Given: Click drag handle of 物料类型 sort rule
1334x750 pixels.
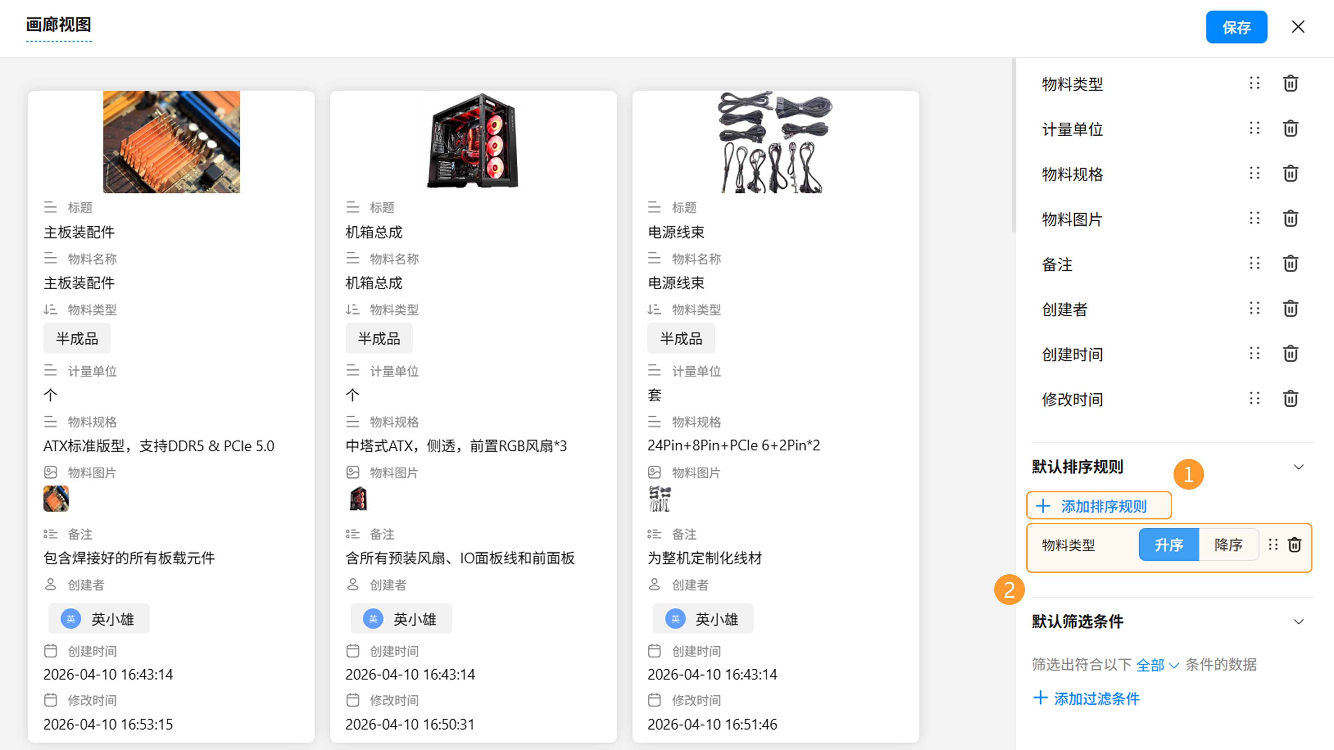Looking at the screenshot, I should pos(1274,544).
